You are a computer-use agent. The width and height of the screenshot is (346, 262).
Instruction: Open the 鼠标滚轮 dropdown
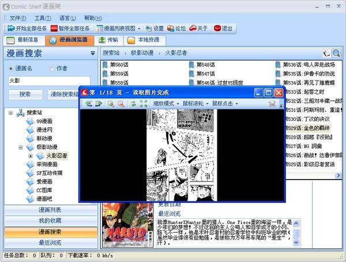point(195,104)
